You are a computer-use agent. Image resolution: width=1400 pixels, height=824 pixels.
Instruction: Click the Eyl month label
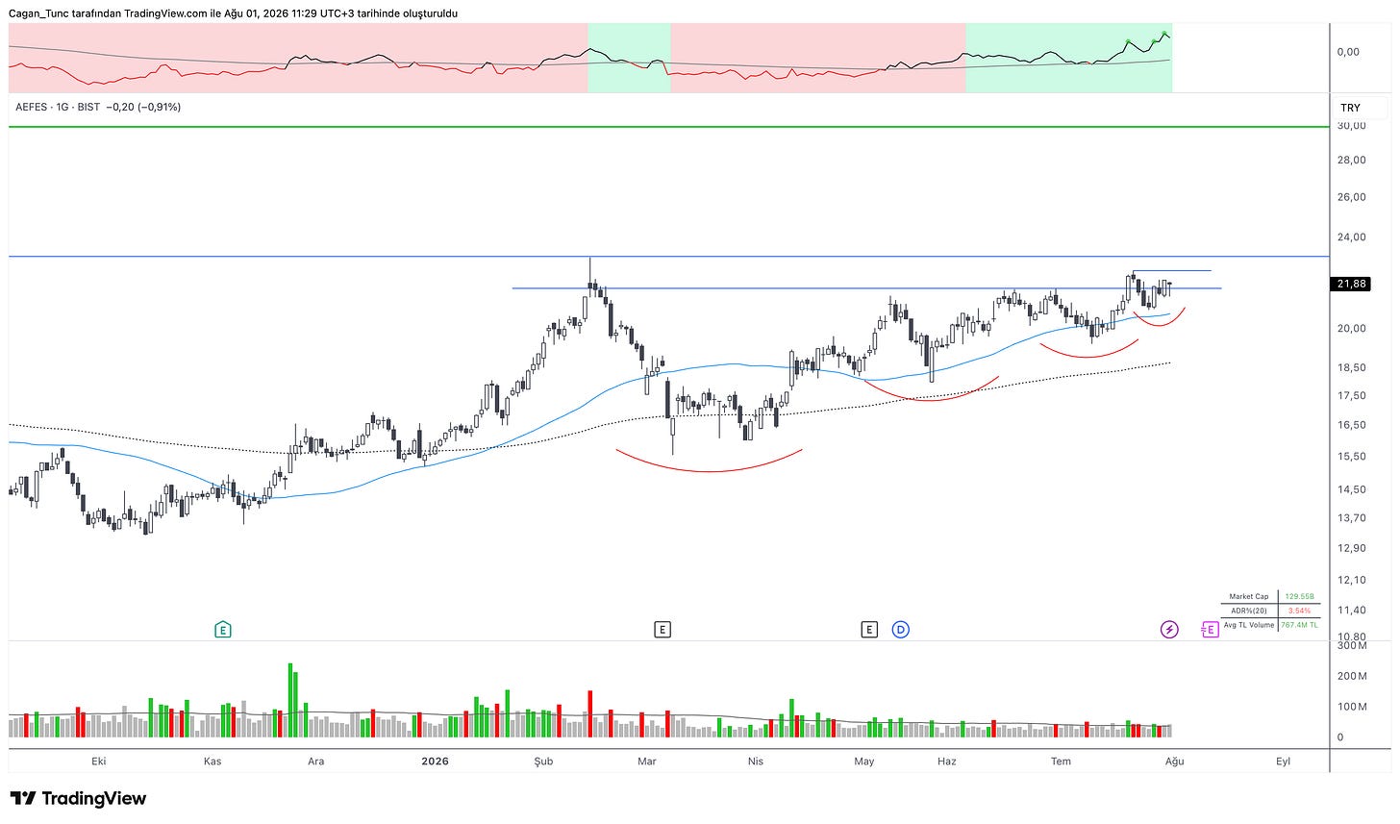click(x=1283, y=762)
